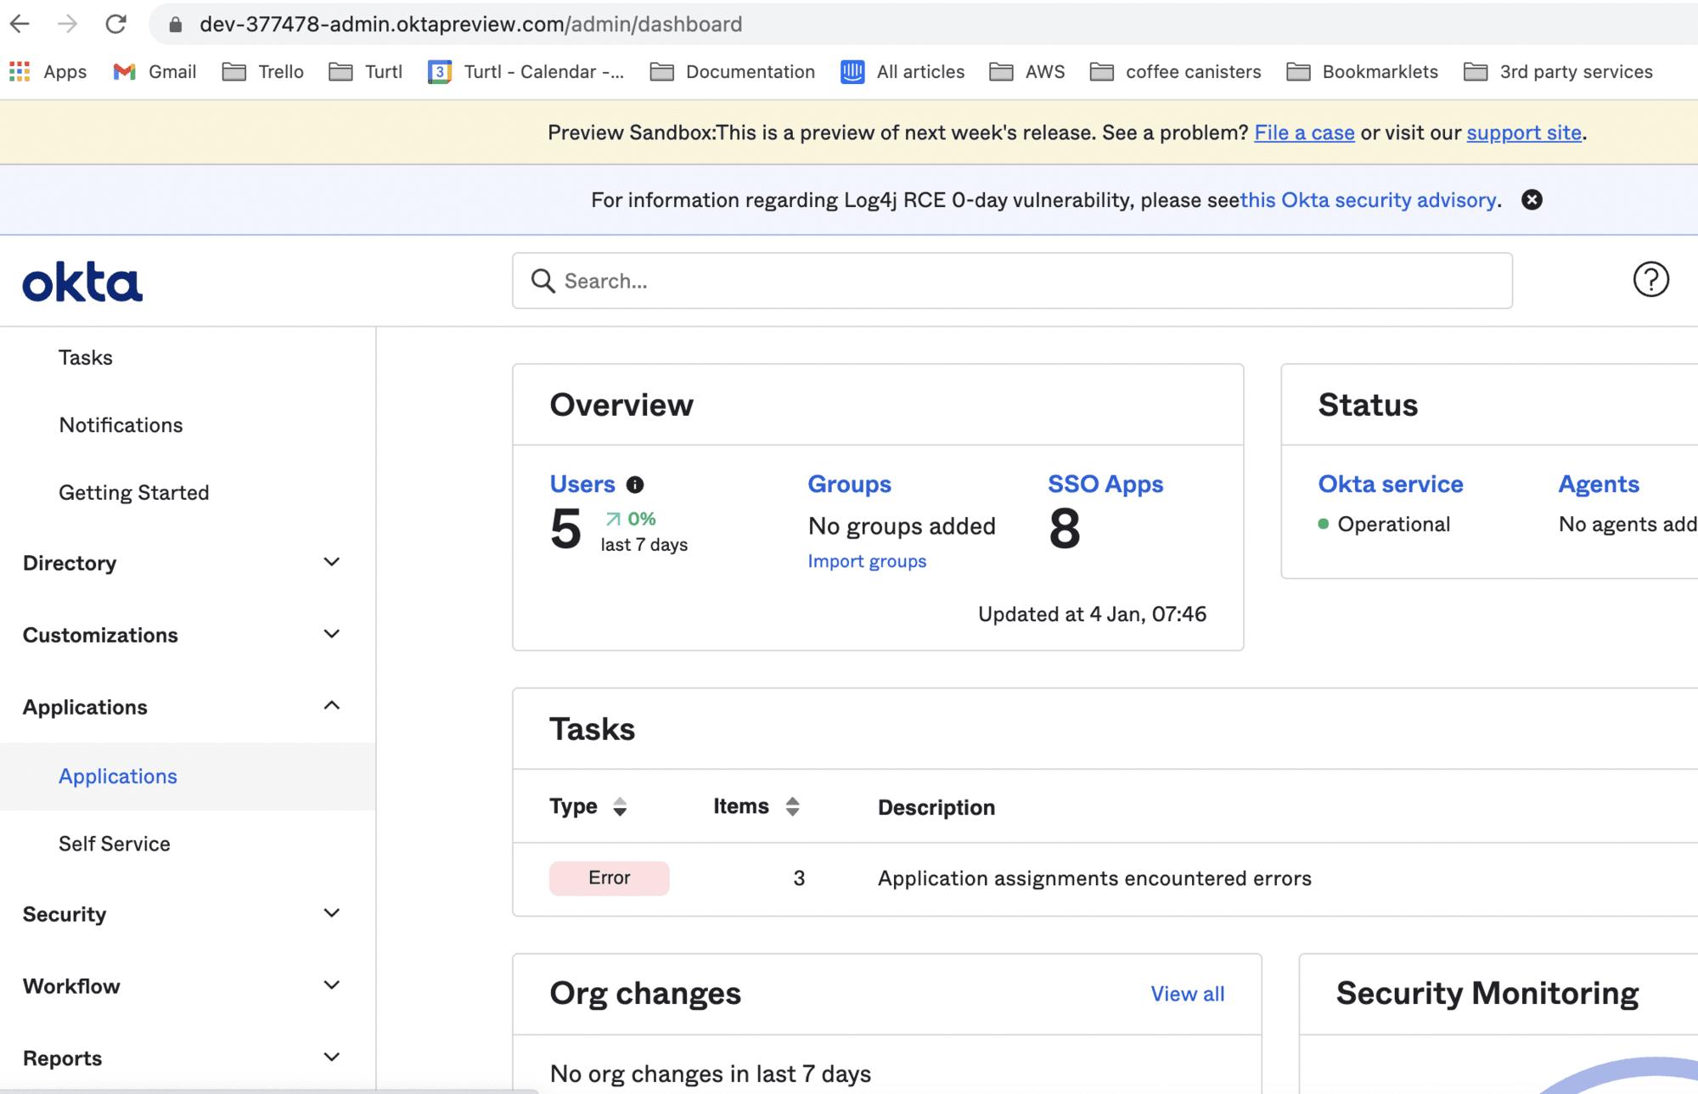Open Self Service in the sidebar

tap(115, 844)
